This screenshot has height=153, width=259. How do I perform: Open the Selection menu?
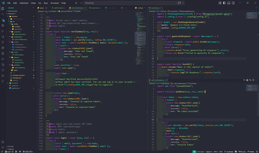click(24, 3)
